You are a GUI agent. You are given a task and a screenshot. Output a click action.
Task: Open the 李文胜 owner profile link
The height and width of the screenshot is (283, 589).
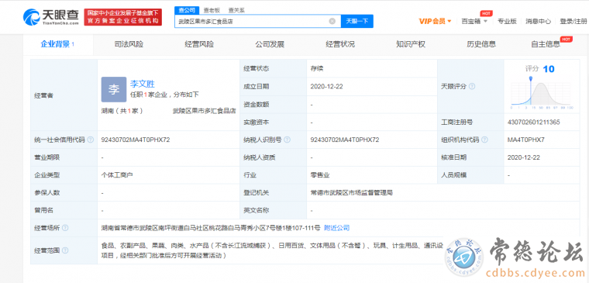point(143,84)
